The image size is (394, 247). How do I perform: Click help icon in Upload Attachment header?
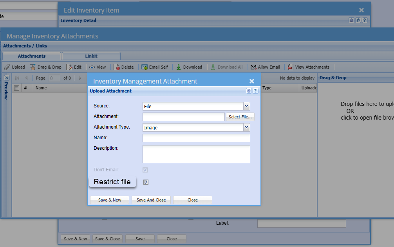(255, 91)
